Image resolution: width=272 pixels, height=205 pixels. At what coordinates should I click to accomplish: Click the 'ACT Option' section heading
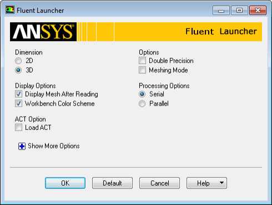[x=31, y=119]
